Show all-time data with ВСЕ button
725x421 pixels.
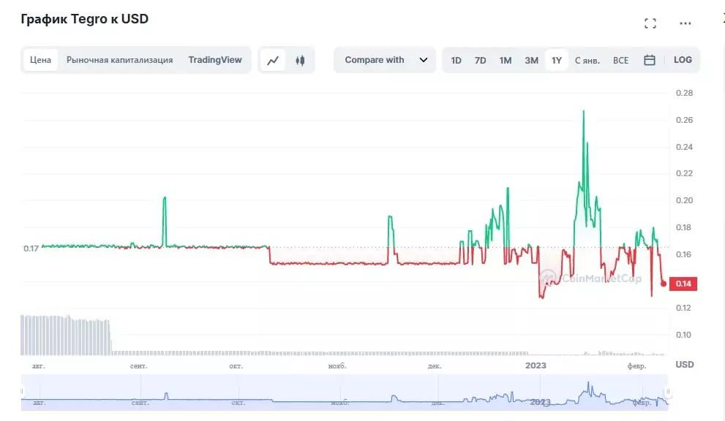point(620,60)
